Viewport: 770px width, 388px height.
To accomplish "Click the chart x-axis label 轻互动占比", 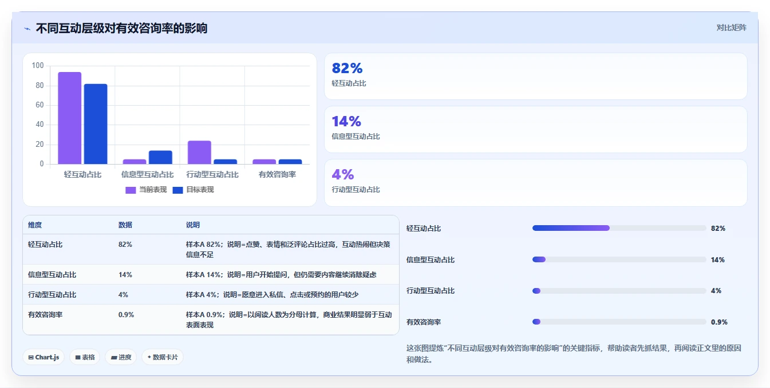I will pyautogui.click(x=83, y=174).
